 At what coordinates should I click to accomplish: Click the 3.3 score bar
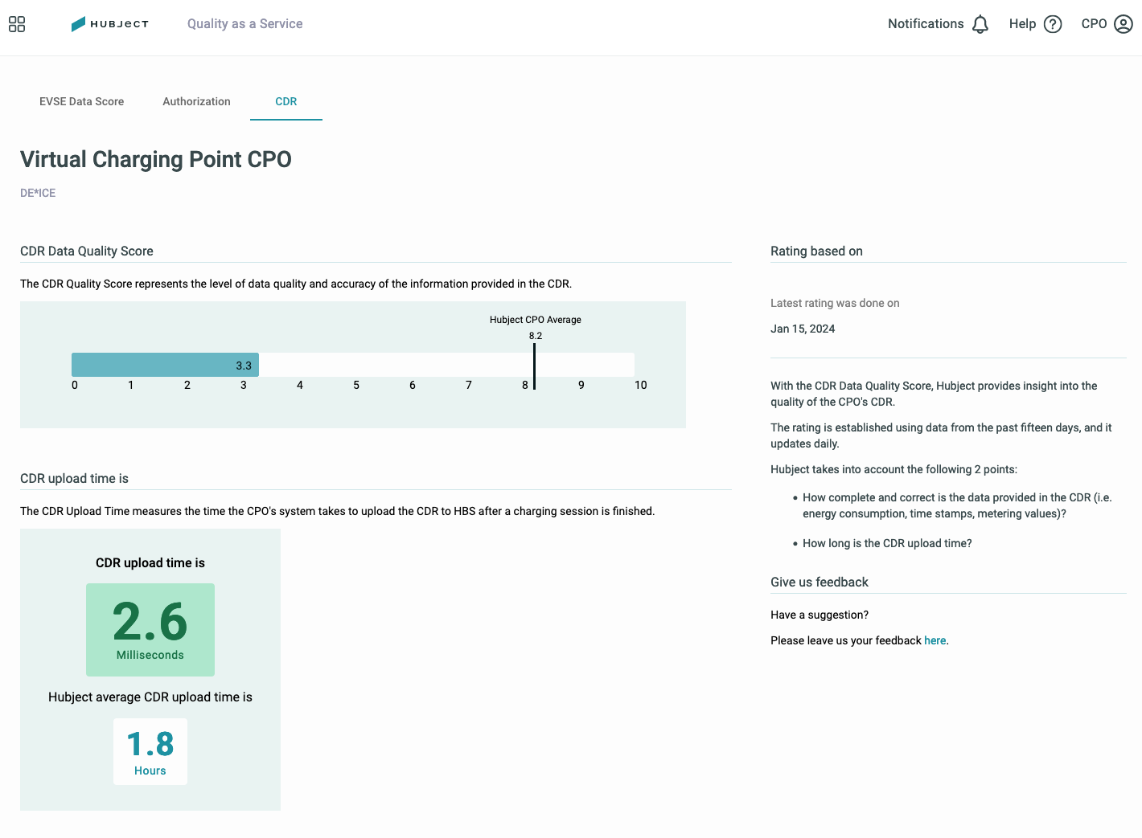[x=165, y=365]
